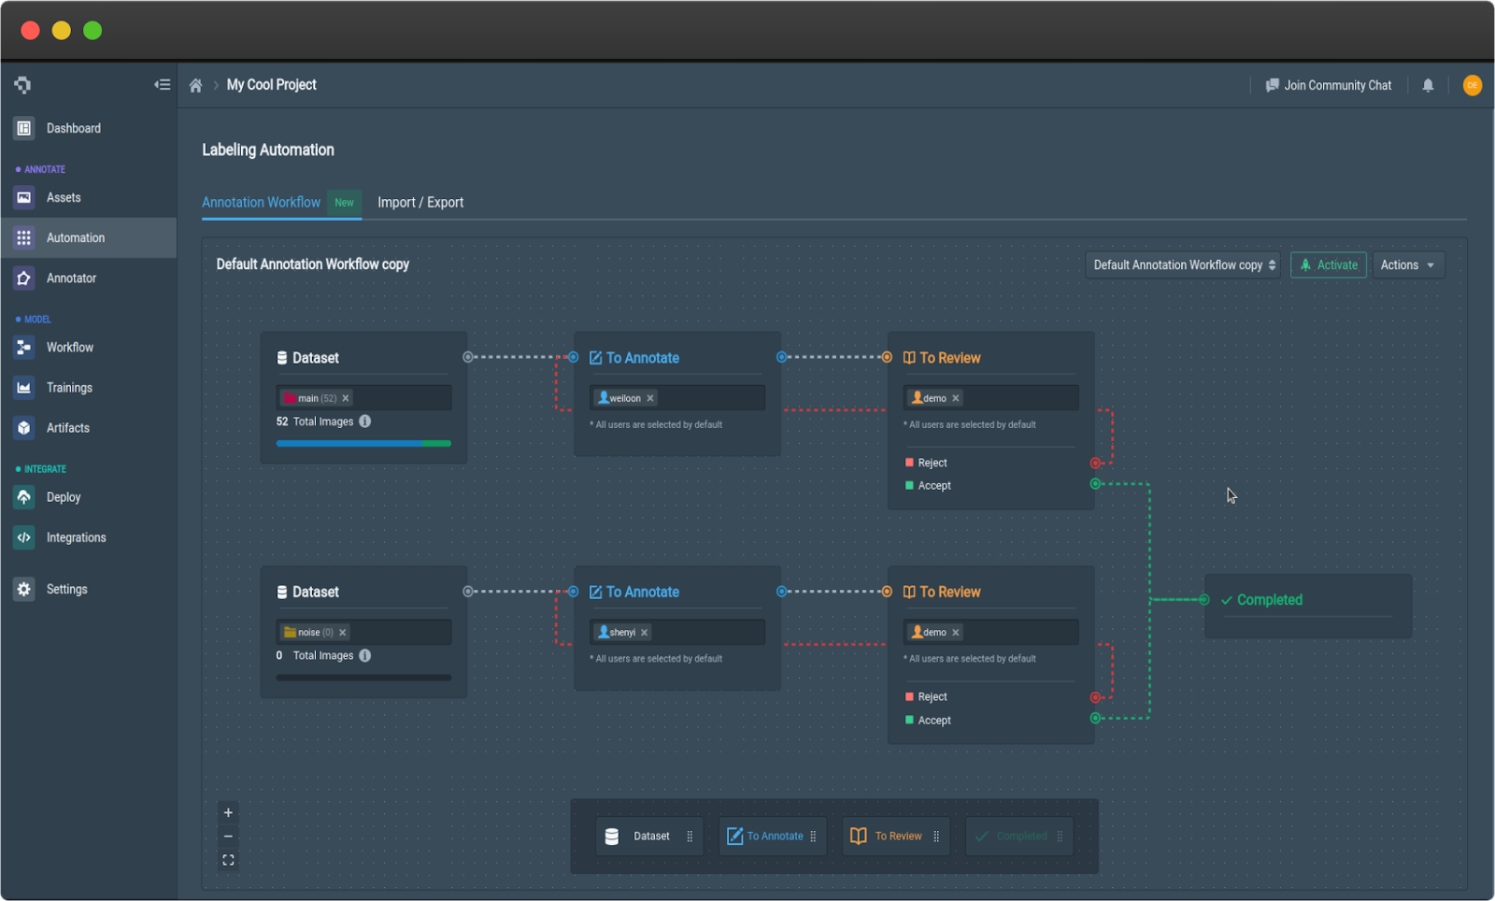Screen dimensions: 1495x901
Task: Click the notification bell
Action: pos(1428,85)
